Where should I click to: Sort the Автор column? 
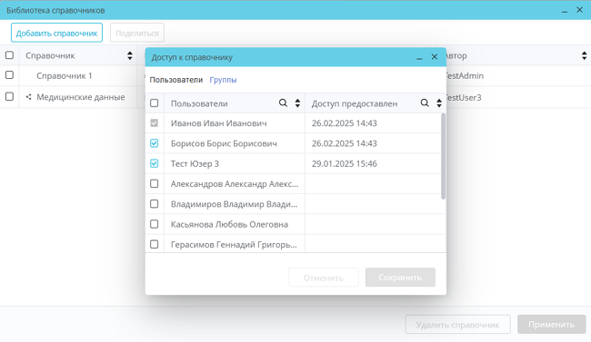coord(584,55)
